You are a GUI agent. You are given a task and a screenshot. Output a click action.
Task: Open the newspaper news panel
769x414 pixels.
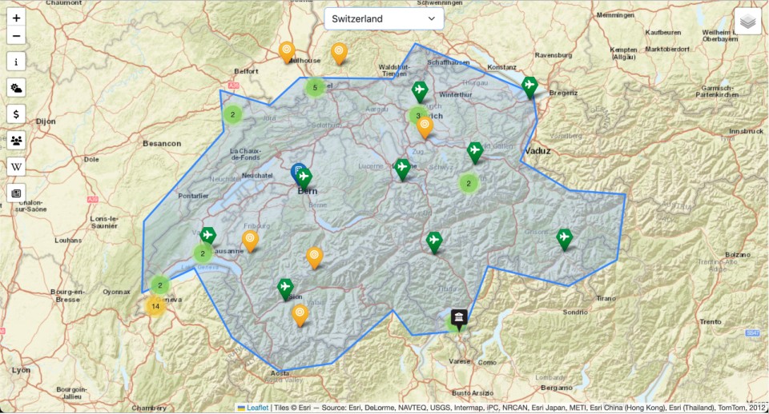click(x=16, y=193)
